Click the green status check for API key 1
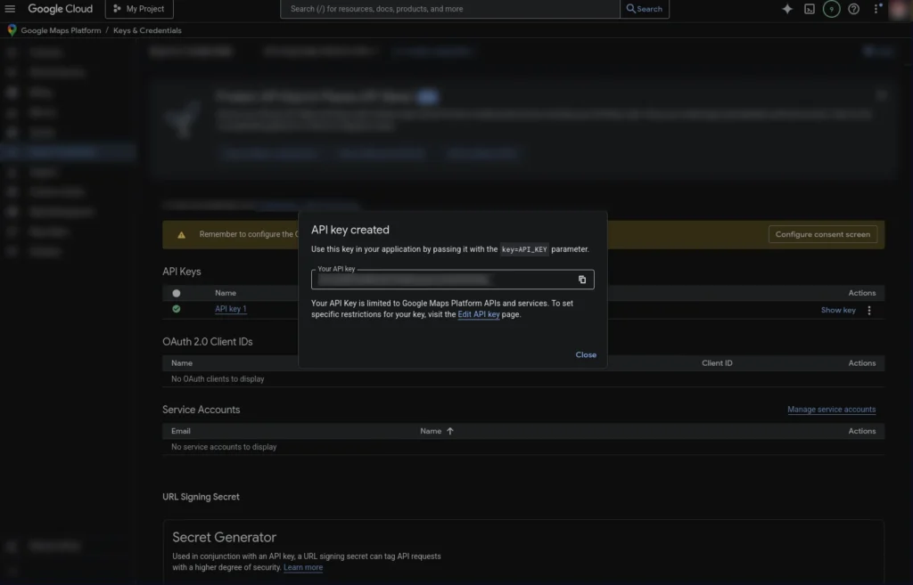This screenshot has width=913, height=585. (x=177, y=309)
